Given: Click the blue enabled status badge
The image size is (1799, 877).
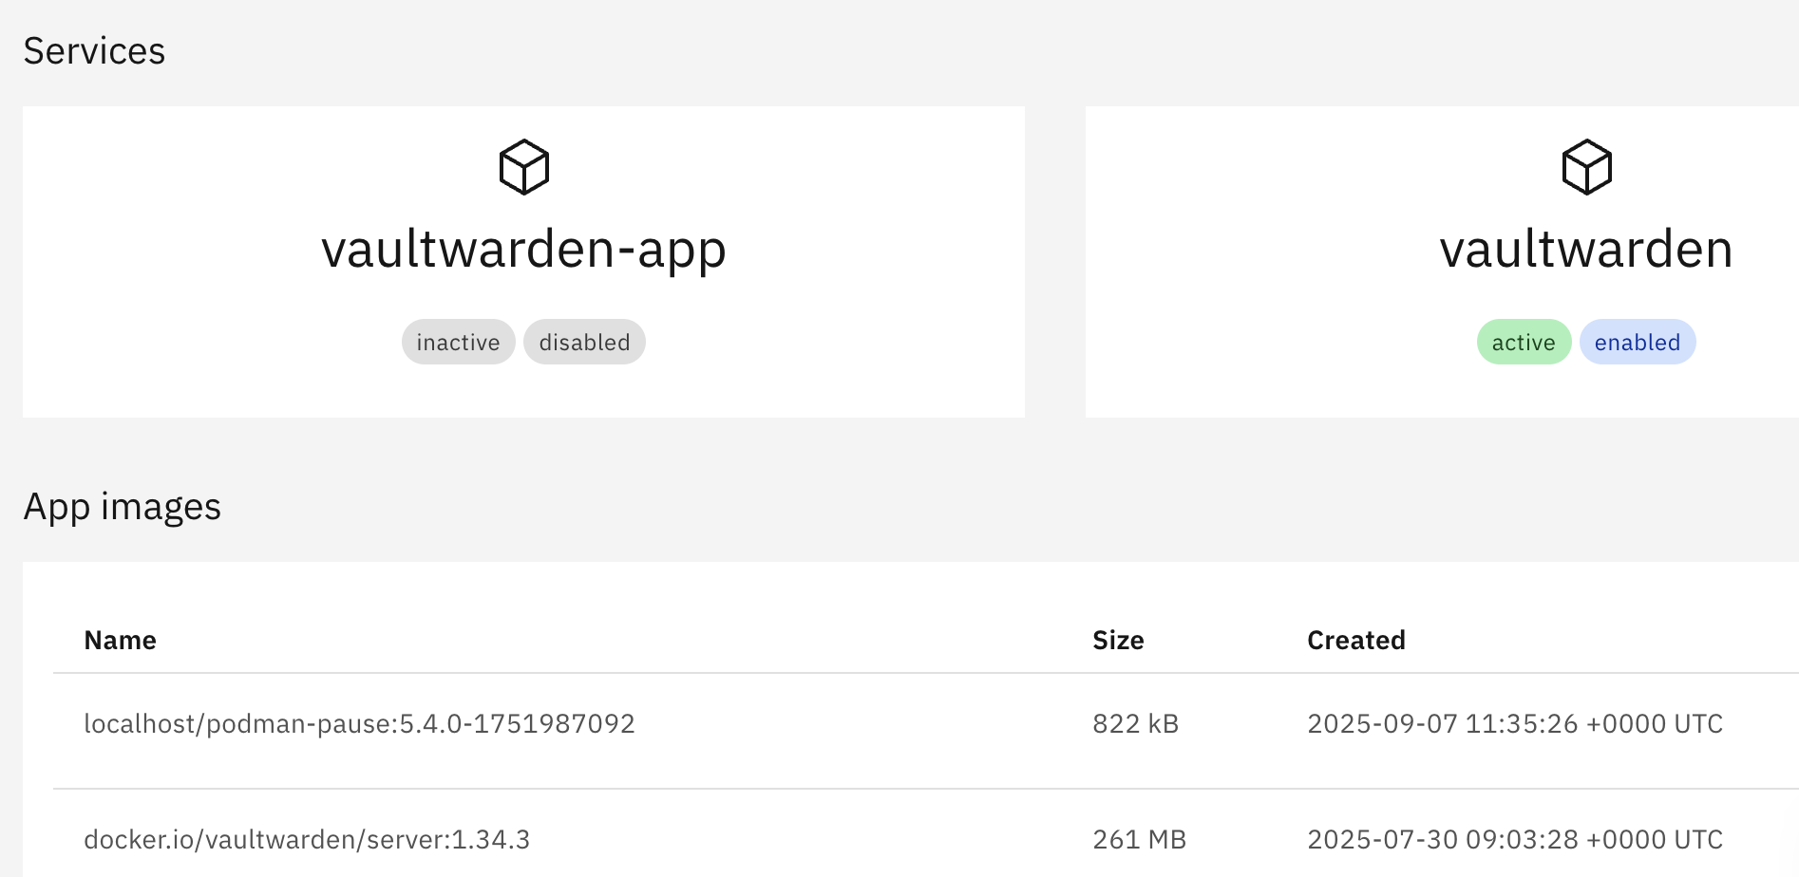Looking at the screenshot, I should pos(1637,343).
